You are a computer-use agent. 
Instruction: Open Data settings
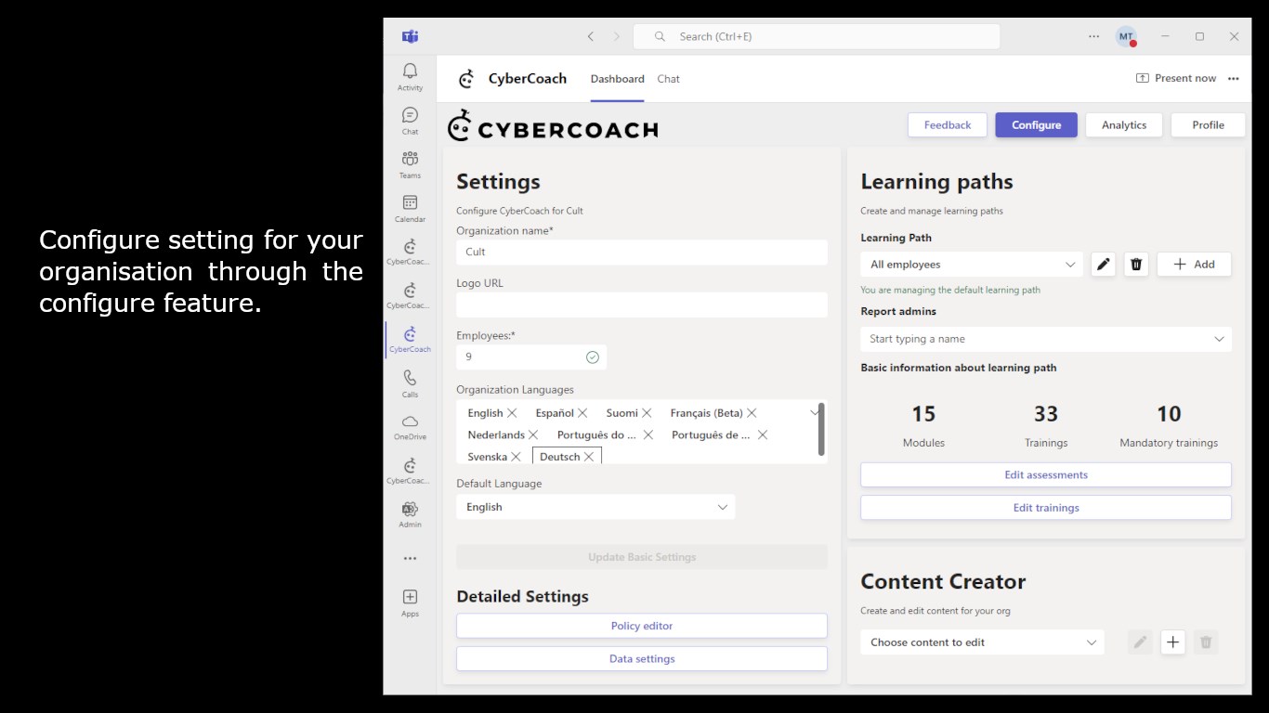tap(642, 659)
